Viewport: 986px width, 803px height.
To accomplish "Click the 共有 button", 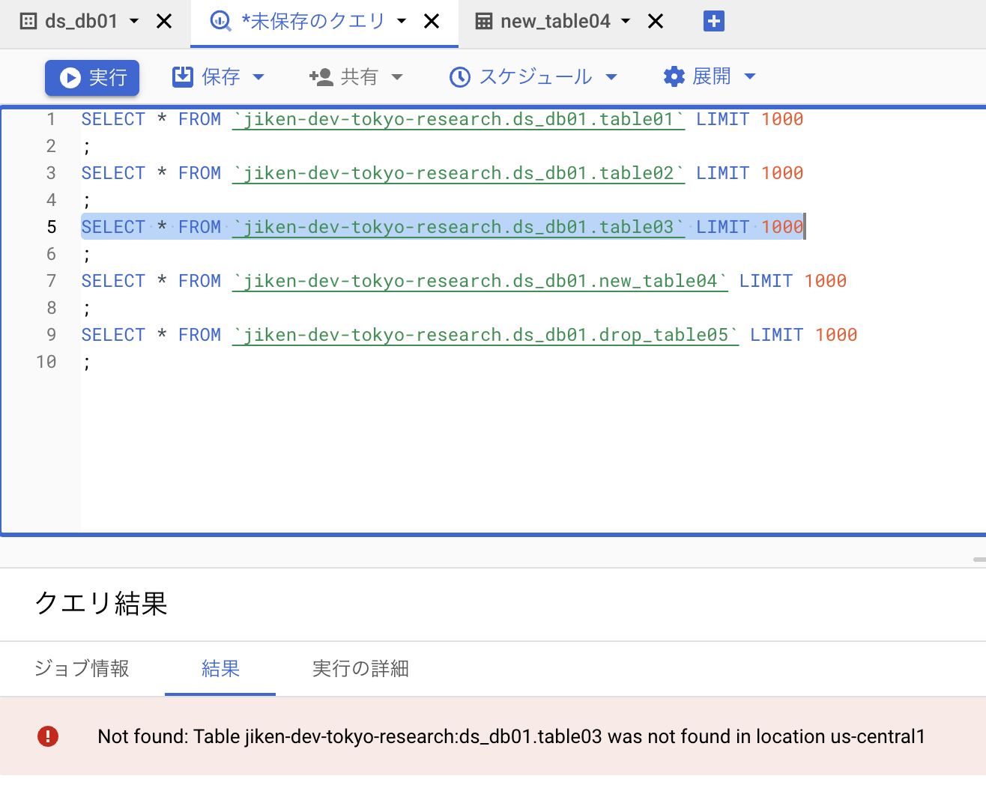I will click(345, 76).
